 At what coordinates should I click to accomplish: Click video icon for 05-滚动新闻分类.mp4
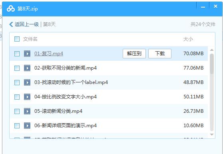point(27,111)
